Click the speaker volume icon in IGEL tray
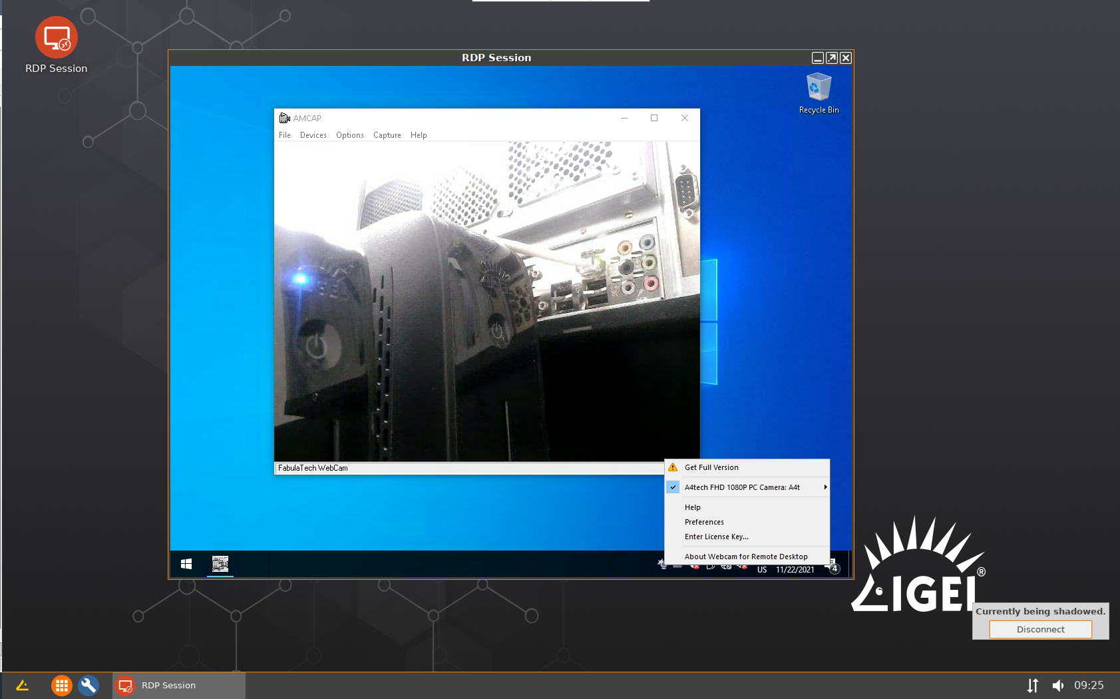Viewport: 1120px width, 699px height. pos(1058,685)
